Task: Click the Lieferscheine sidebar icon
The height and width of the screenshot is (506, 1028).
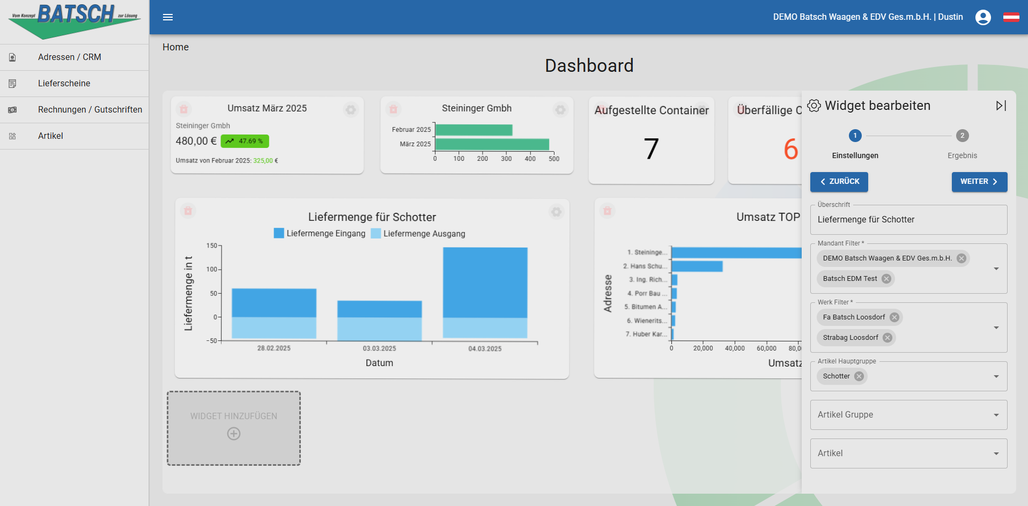Action: click(x=12, y=84)
